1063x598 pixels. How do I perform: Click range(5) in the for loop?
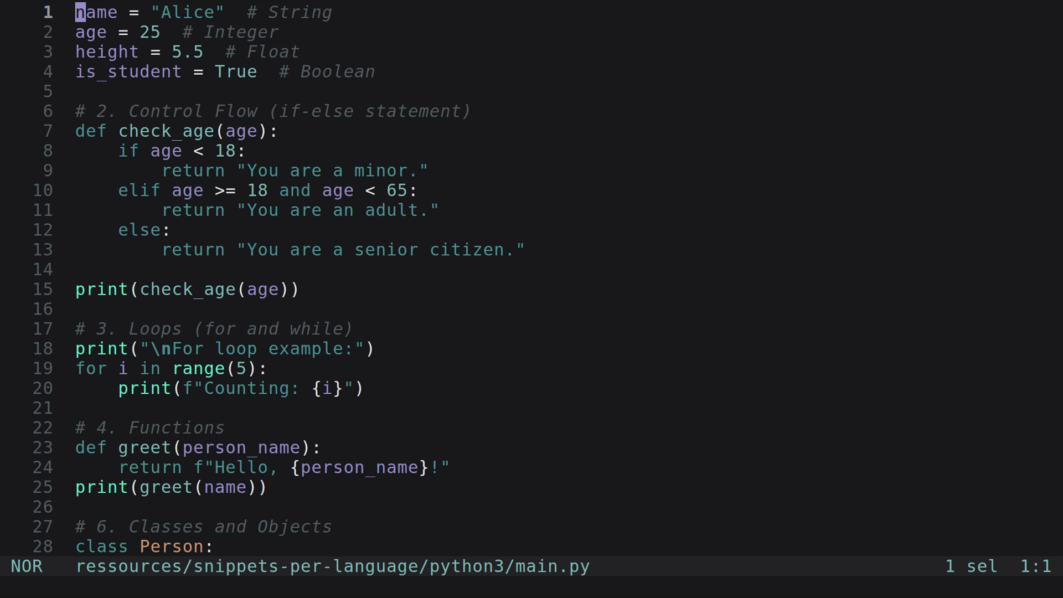[x=216, y=368]
